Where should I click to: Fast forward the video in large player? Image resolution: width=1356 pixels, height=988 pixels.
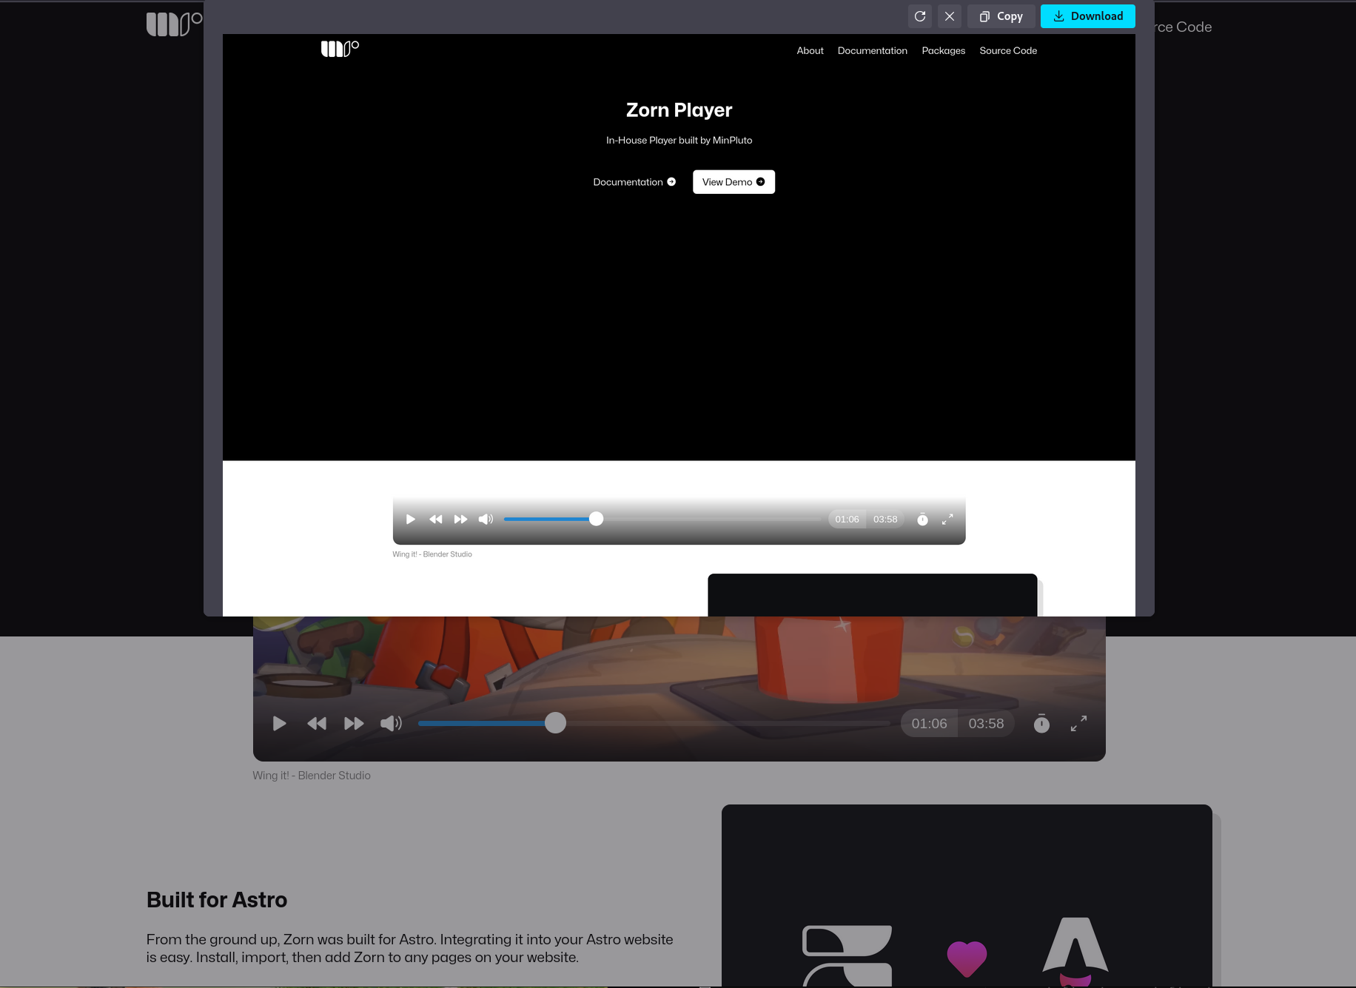click(354, 724)
